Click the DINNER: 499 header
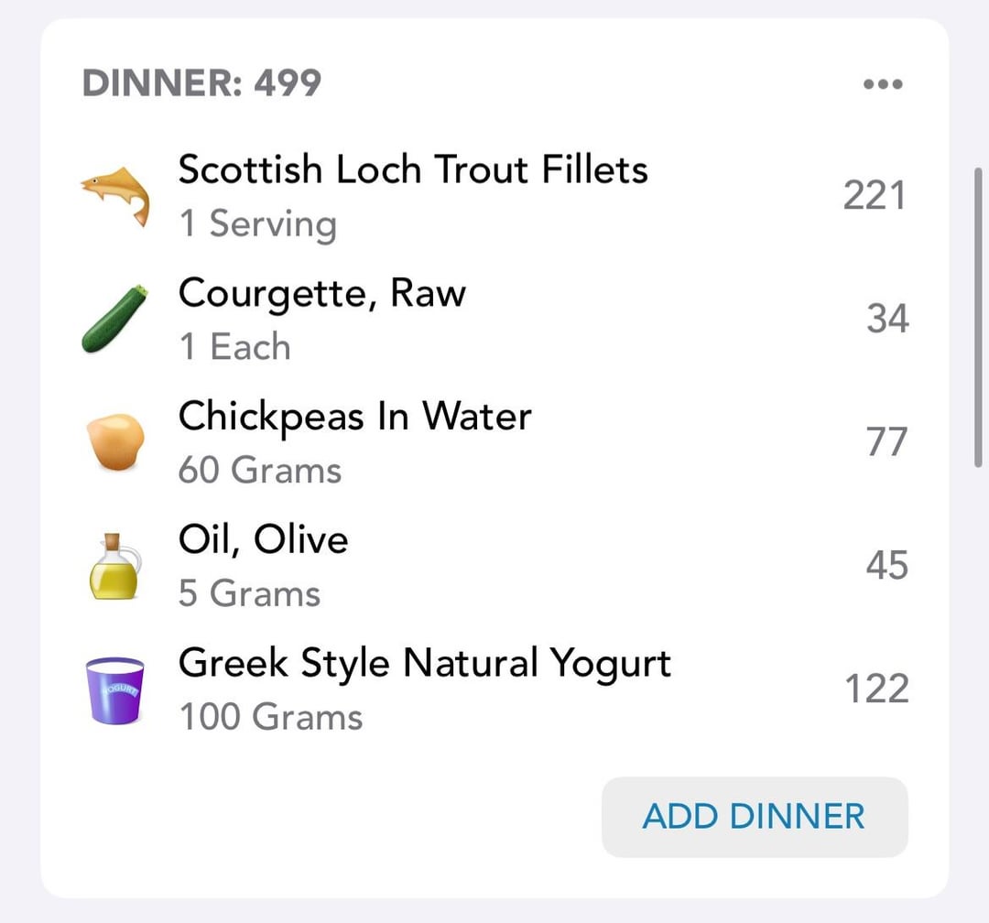 coord(201,82)
